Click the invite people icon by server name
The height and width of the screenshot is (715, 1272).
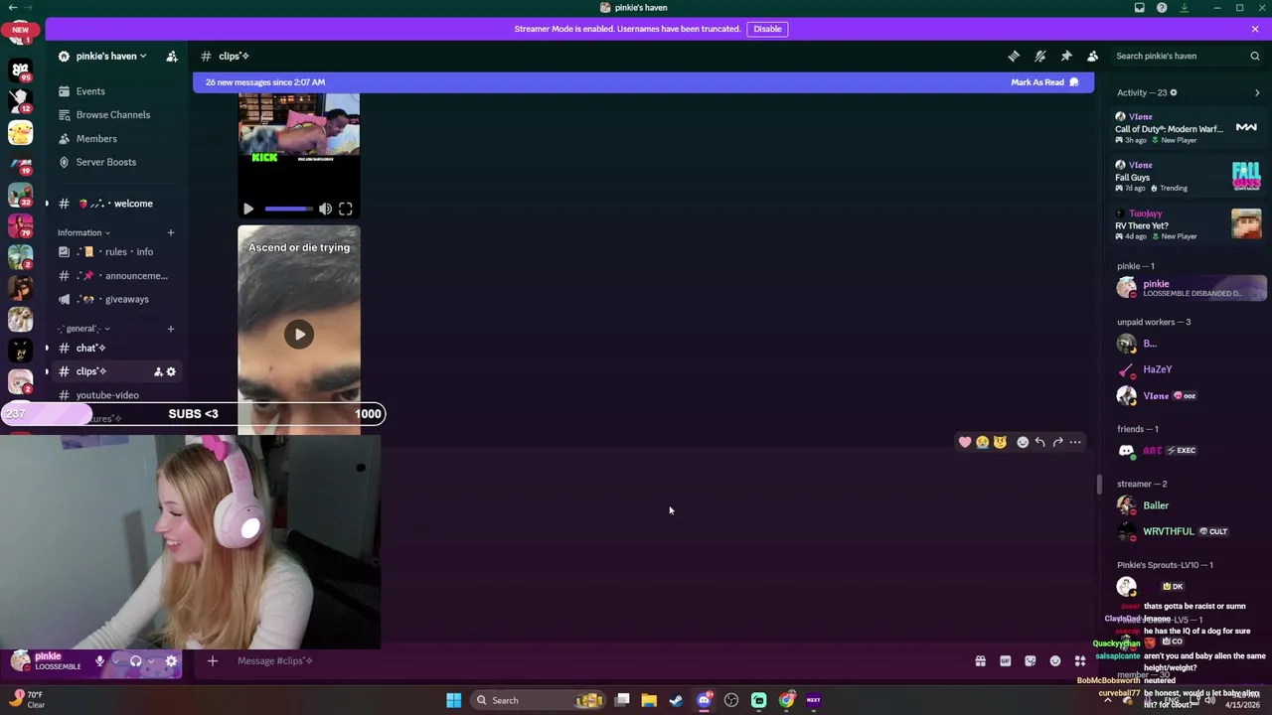(x=172, y=57)
